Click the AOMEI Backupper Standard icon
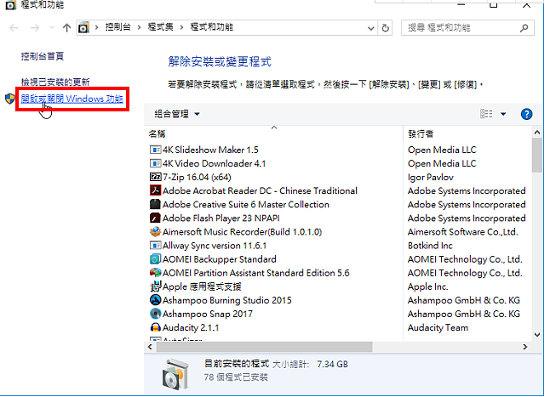The image size is (550, 397). (x=155, y=259)
